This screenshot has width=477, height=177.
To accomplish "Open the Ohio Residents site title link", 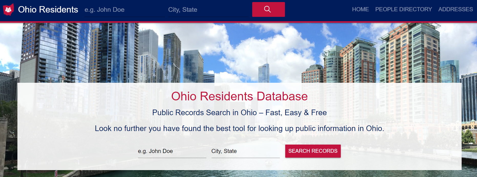I will [x=48, y=9].
